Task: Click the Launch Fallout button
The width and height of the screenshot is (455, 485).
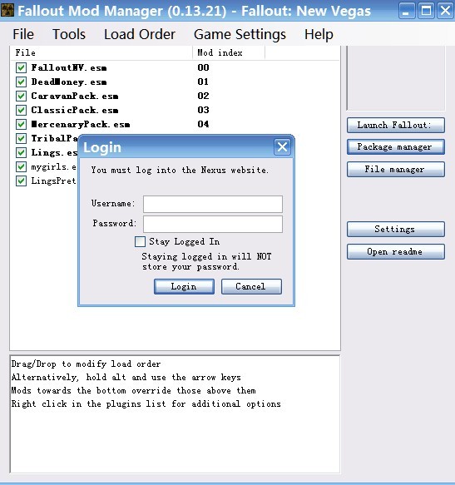Action: 396,126
